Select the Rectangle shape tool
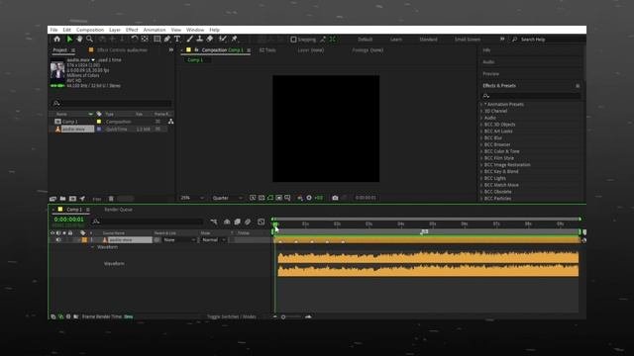The width and height of the screenshot is (634, 356). [x=157, y=40]
